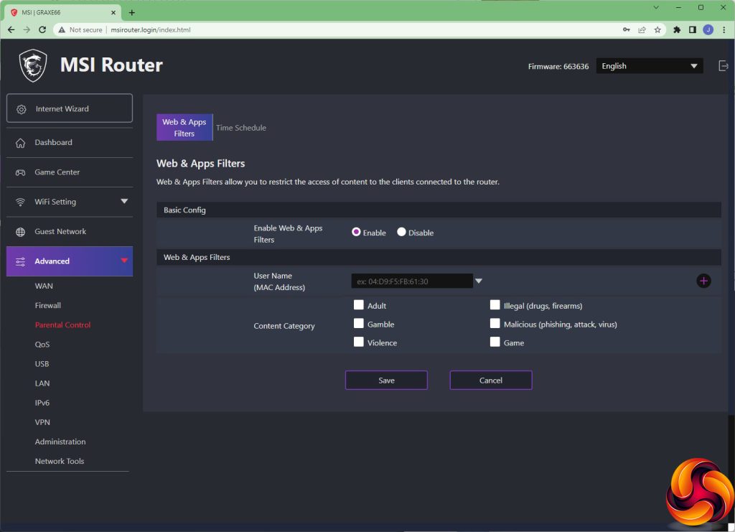
Task: Select the Disable radio button
Action: click(x=401, y=232)
